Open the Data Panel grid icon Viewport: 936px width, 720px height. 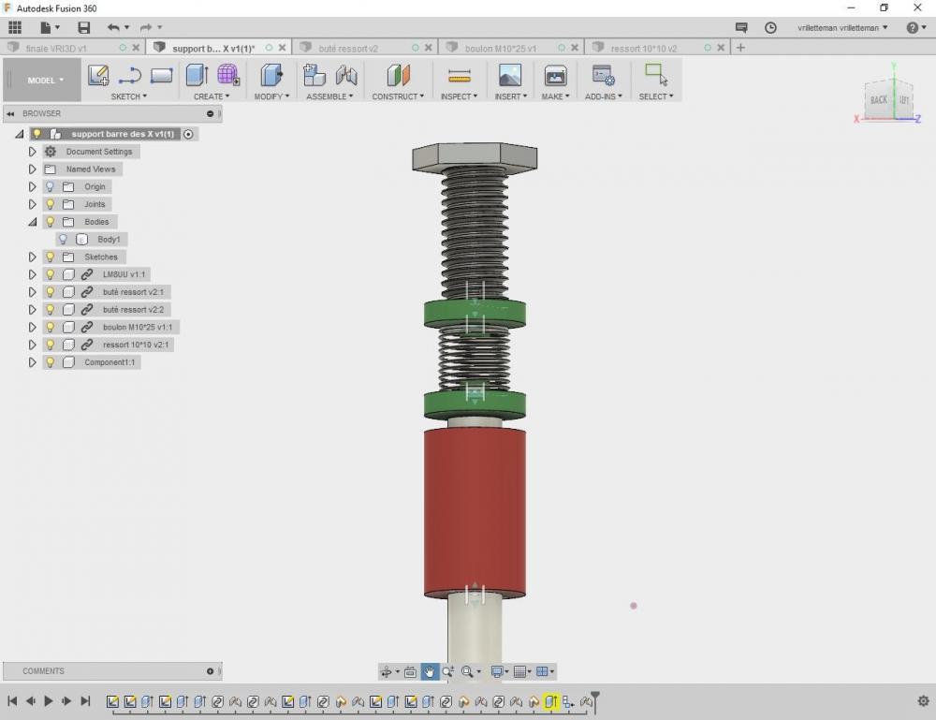pos(15,27)
